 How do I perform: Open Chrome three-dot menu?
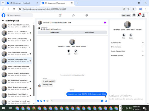tap(146, 9)
